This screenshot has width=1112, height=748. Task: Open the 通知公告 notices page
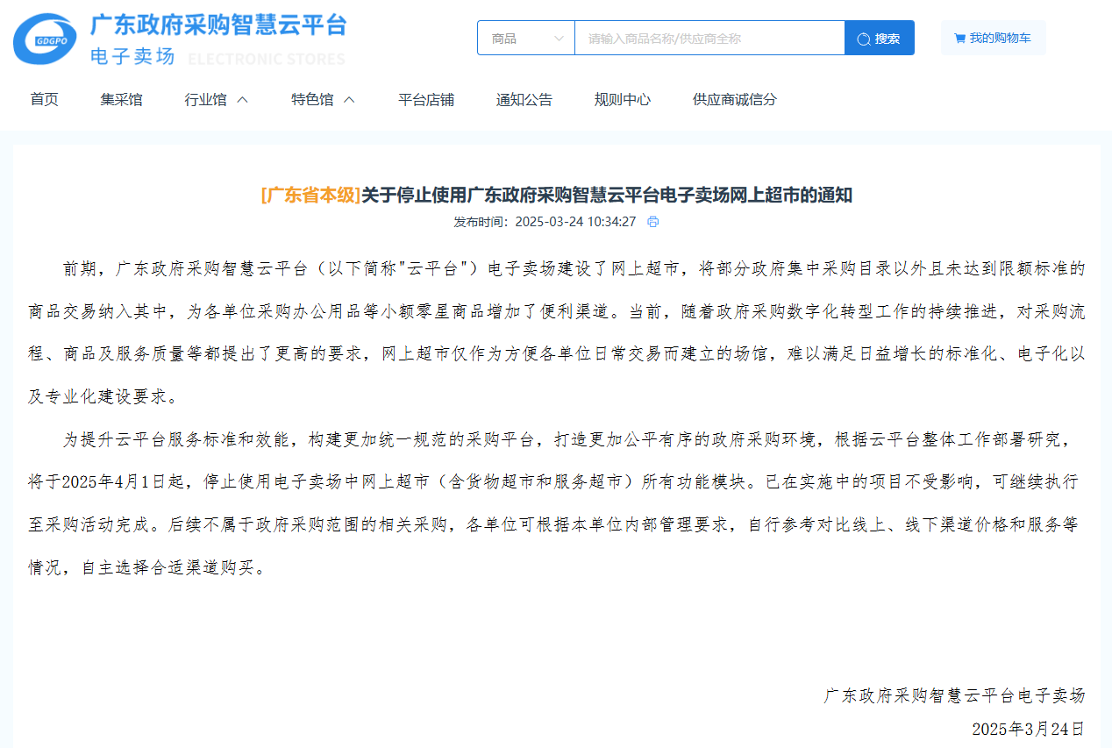point(524,100)
